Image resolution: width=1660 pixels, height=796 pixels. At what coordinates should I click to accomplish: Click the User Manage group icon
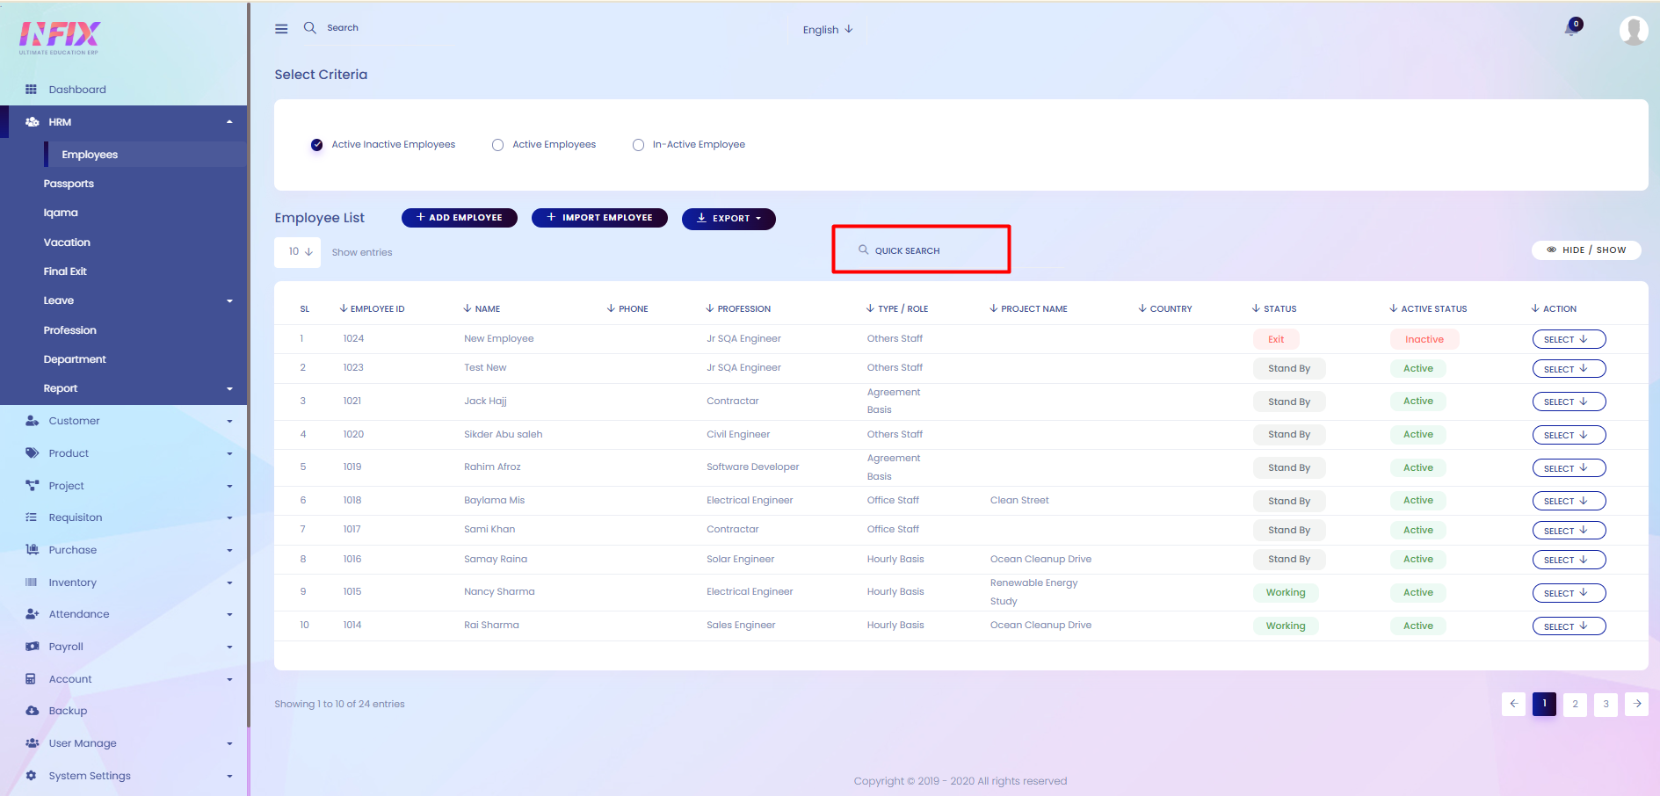click(x=32, y=743)
